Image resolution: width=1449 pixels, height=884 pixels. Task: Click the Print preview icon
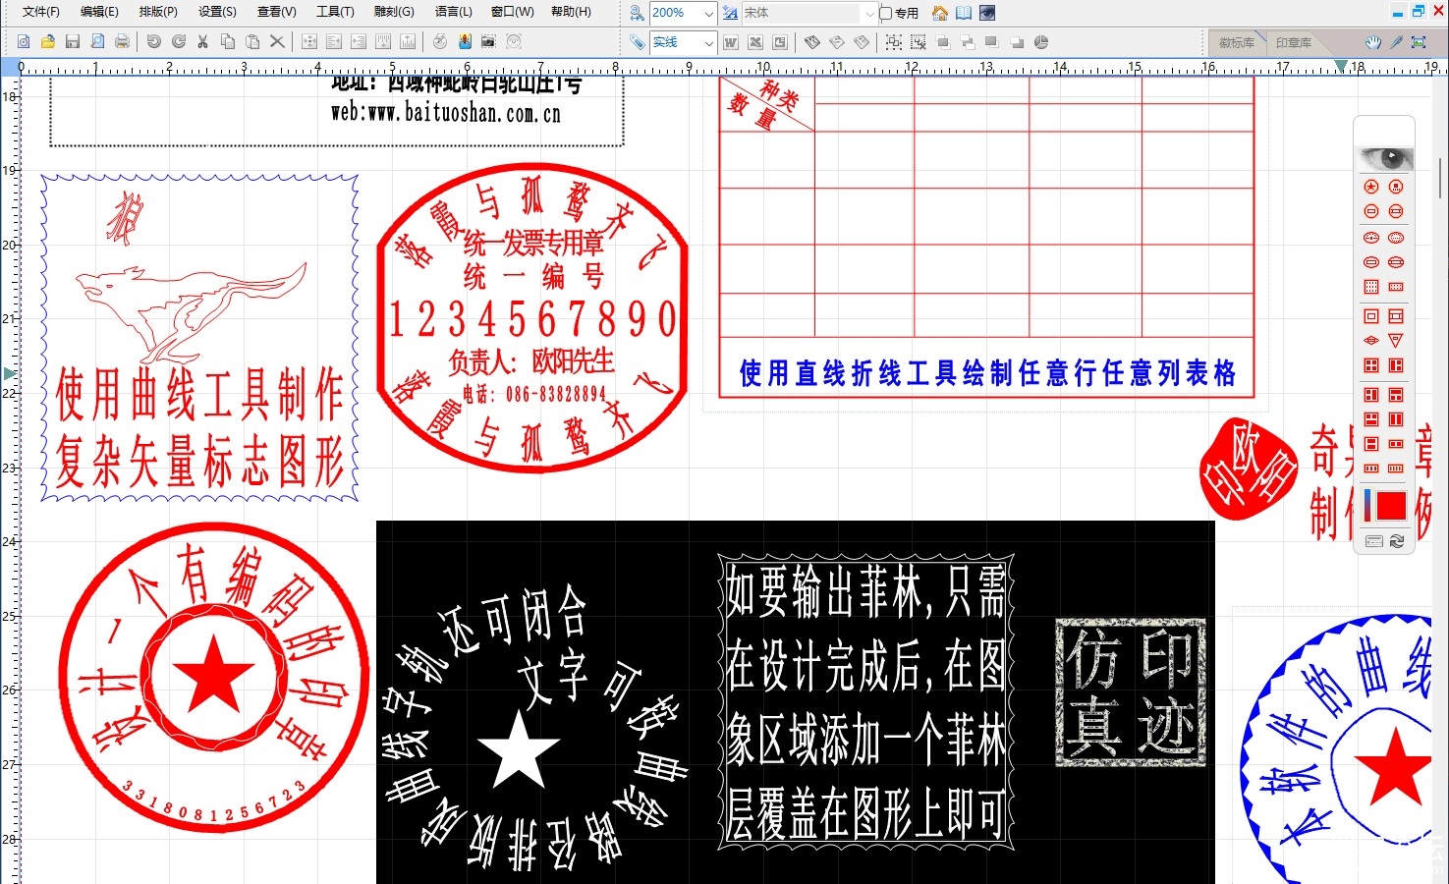[x=97, y=41]
